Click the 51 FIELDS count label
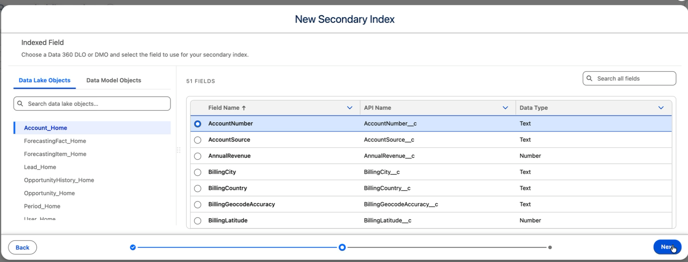 tap(201, 81)
